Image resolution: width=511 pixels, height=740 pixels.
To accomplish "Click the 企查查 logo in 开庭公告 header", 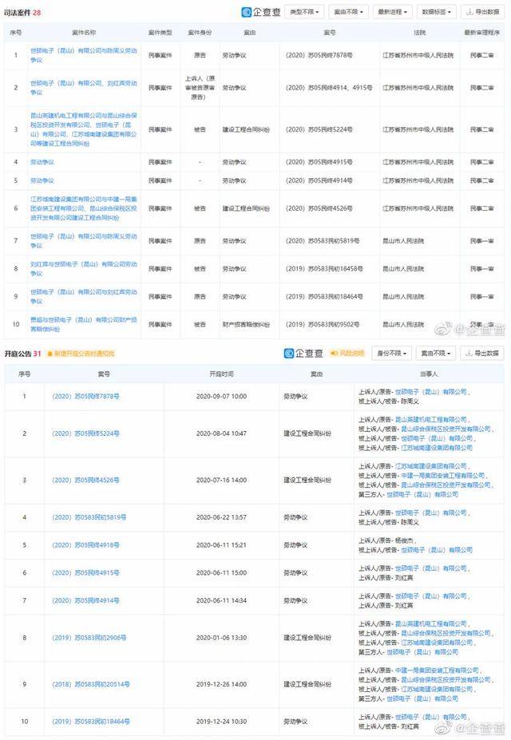I will pyautogui.click(x=303, y=353).
